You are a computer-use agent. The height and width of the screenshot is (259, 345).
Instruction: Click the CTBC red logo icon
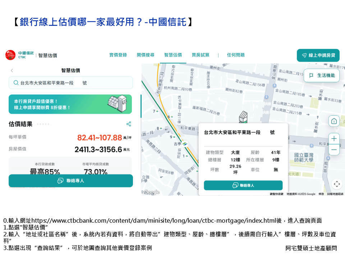[x=10, y=55]
